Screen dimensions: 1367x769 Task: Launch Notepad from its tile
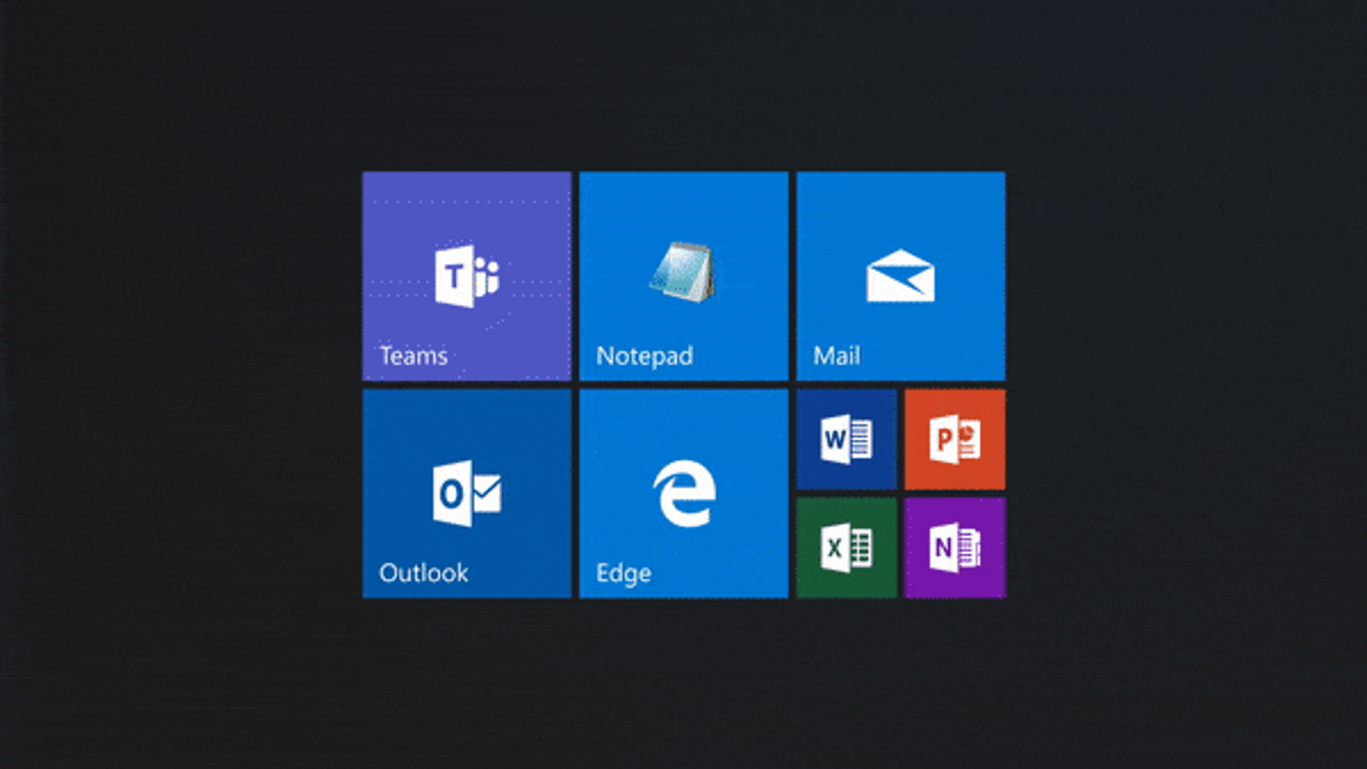click(683, 276)
